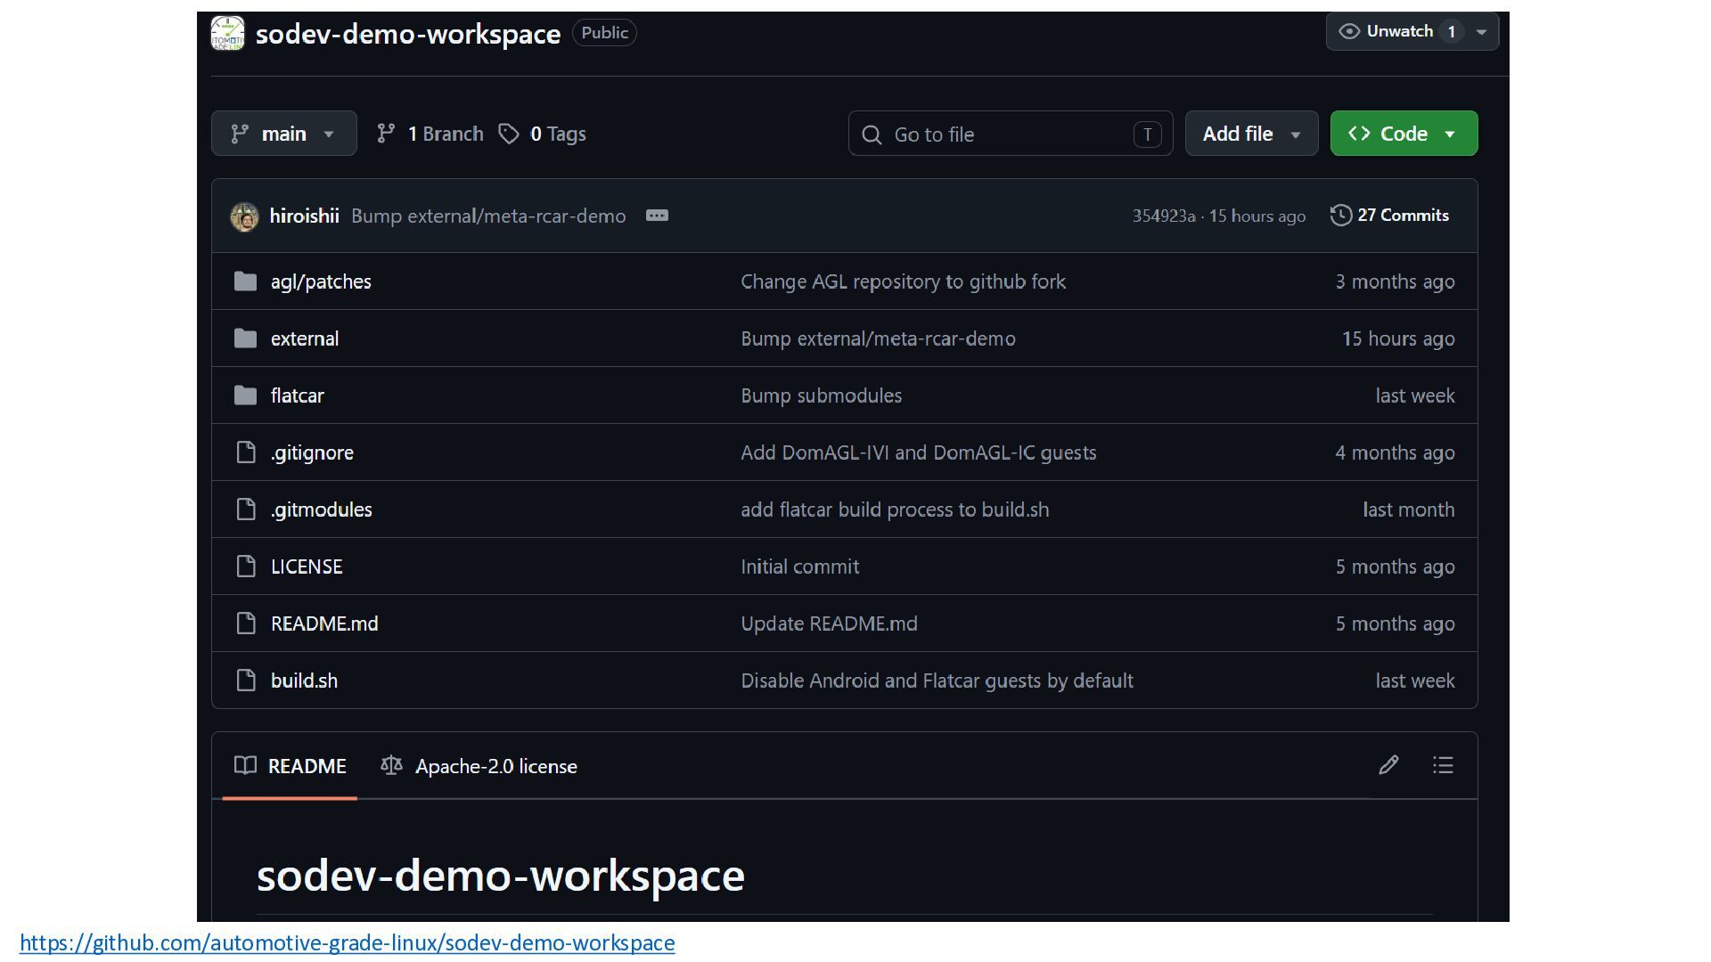The width and height of the screenshot is (1711, 962).
Task: Click the commit history clock icon
Action: (1340, 216)
